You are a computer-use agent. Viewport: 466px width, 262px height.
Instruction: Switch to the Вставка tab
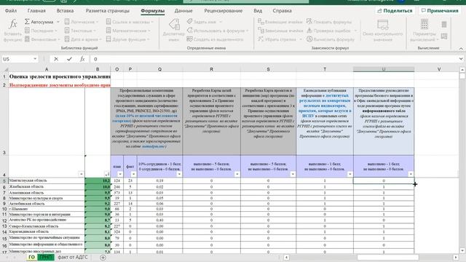click(65, 11)
